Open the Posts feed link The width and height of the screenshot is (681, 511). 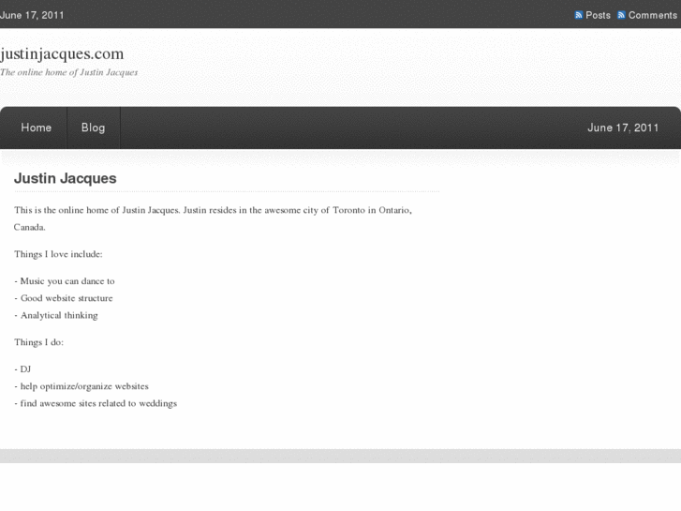[598, 15]
